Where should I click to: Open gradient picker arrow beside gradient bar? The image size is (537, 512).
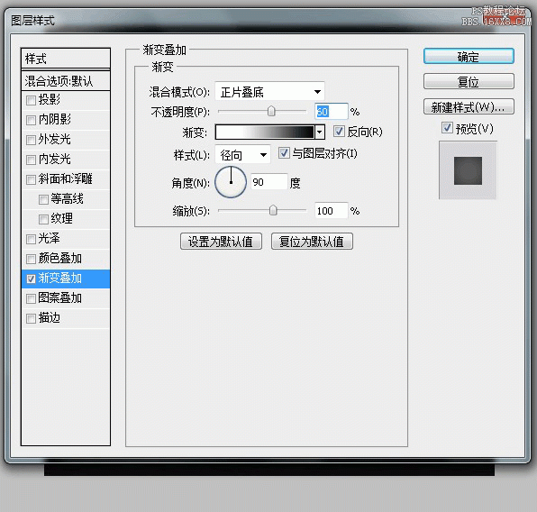320,132
